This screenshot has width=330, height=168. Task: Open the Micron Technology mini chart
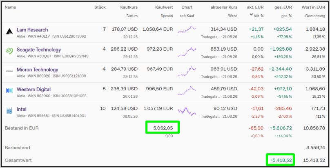pyautogui.click(x=187, y=71)
